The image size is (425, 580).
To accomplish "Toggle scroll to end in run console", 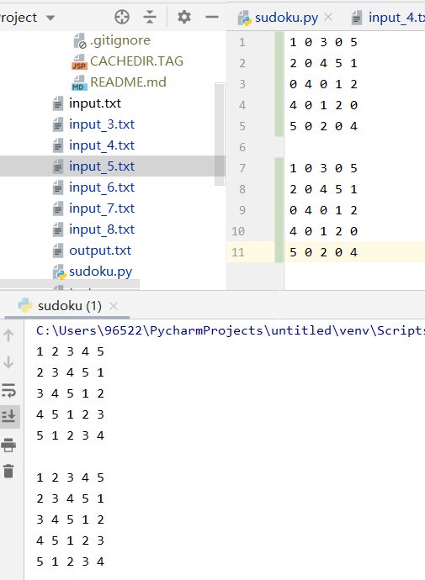I will 8,416.
